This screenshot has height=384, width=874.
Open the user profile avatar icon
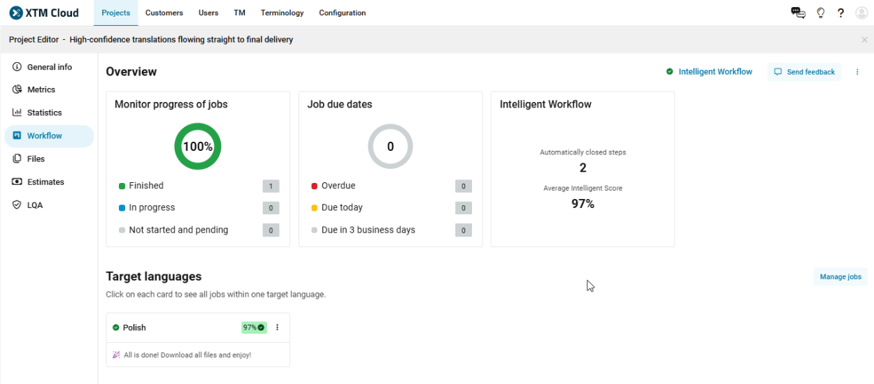(x=861, y=13)
